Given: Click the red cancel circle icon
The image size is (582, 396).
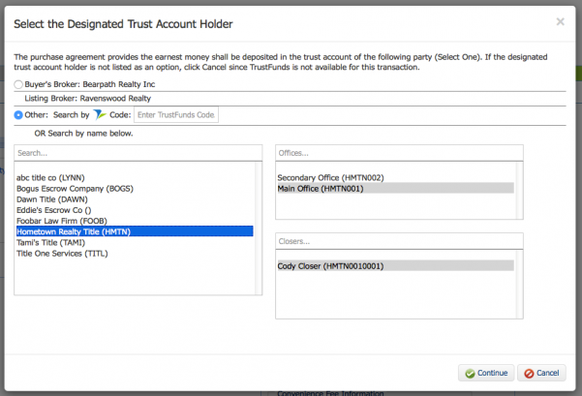Looking at the screenshot, I should pos(529,374).
